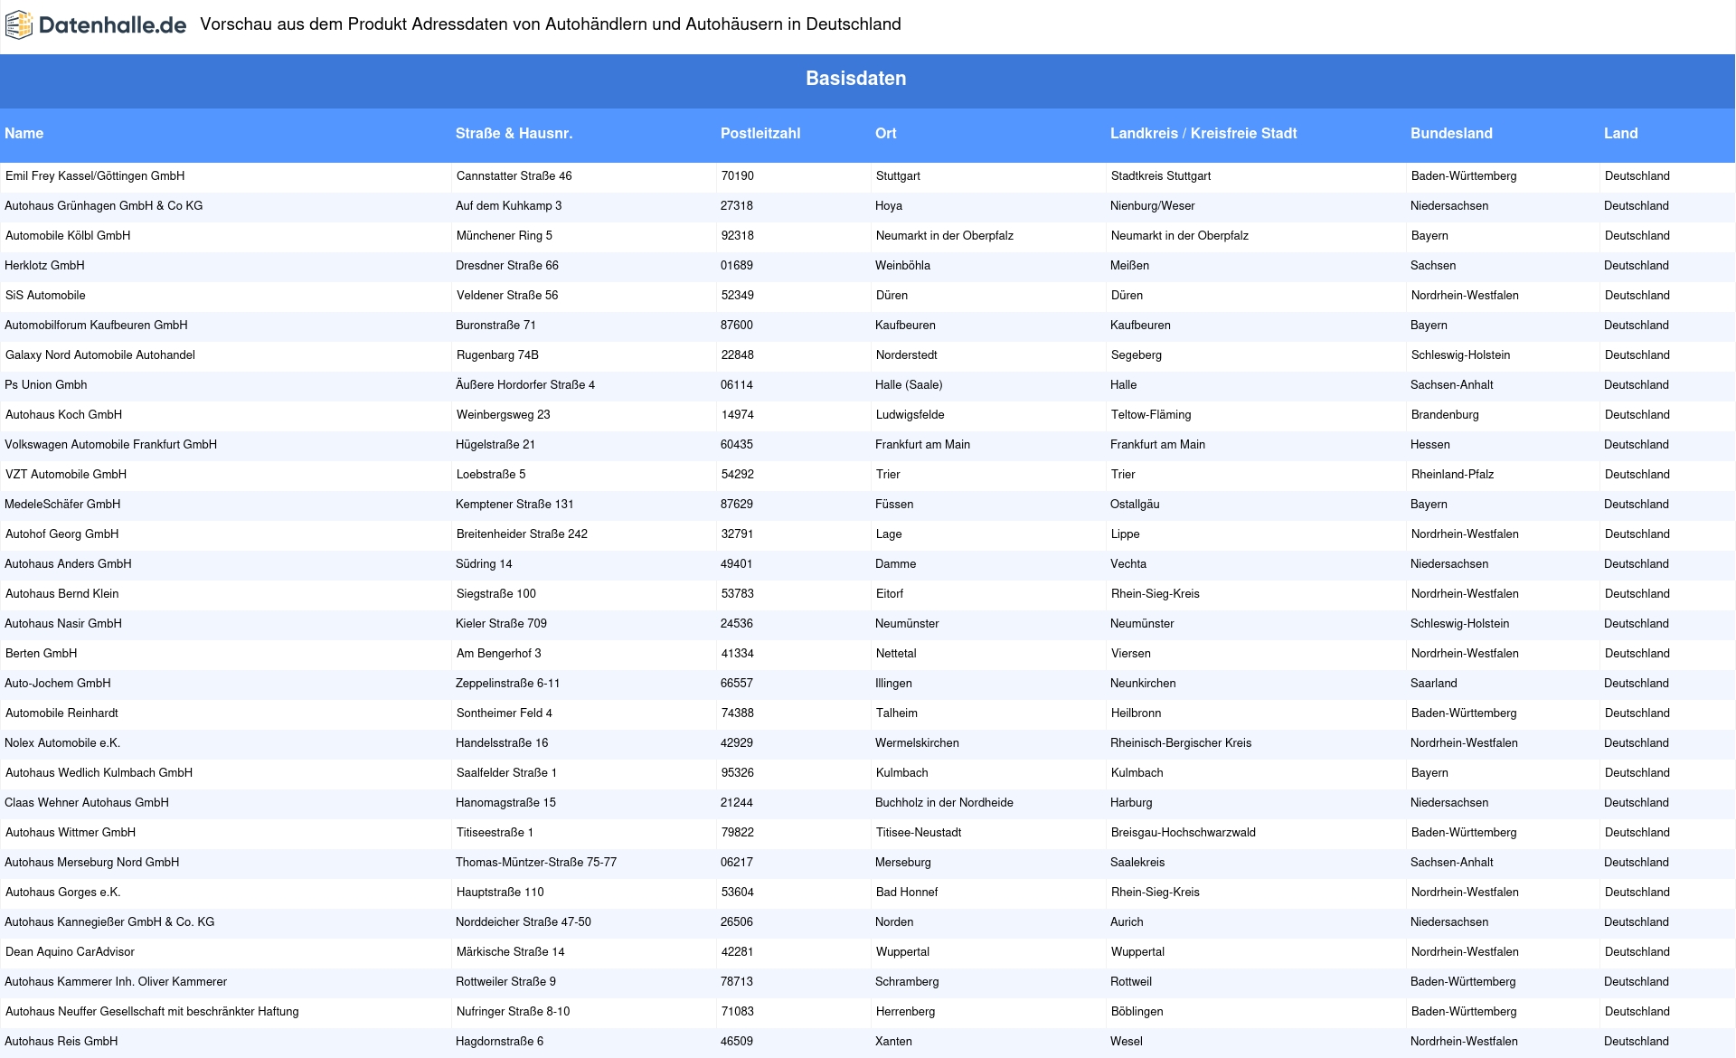Select the Ort column header

886,133
